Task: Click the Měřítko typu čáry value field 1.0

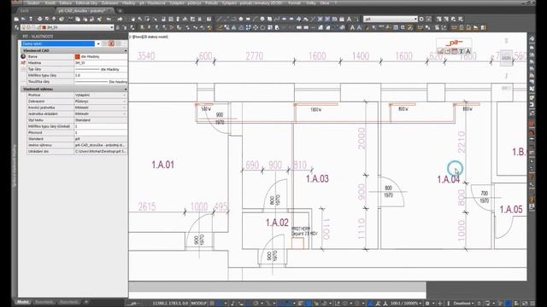Action: (x=101, y=75)
